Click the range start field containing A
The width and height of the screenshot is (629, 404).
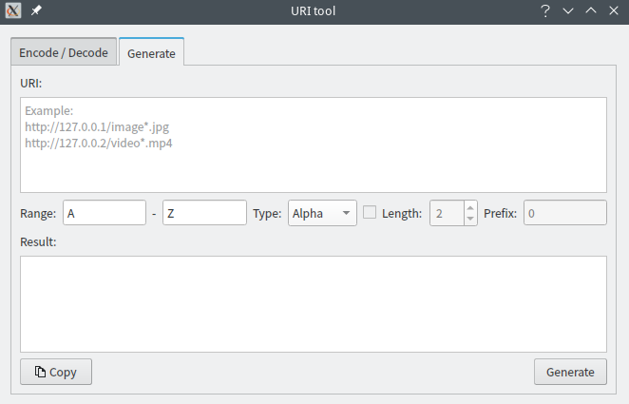(x=105, y=213)
